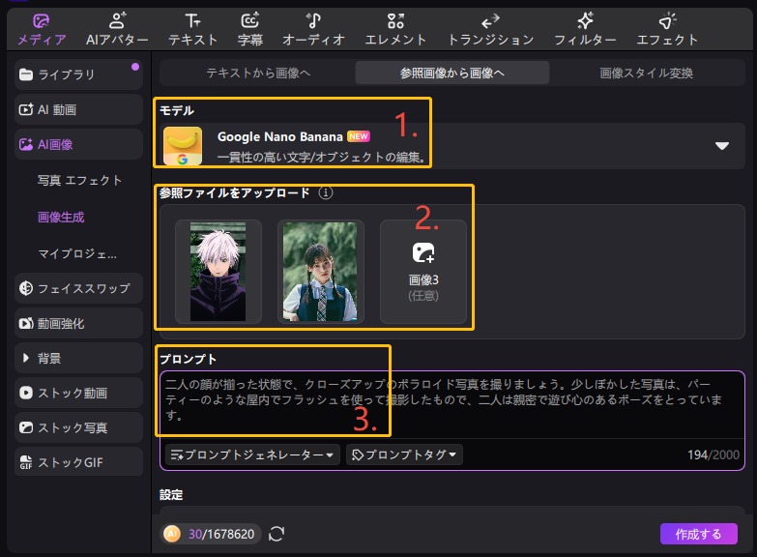Viewport: 757px width, 557px height.
Task: Select 画像生成 in sidebar
Action: 61,217
